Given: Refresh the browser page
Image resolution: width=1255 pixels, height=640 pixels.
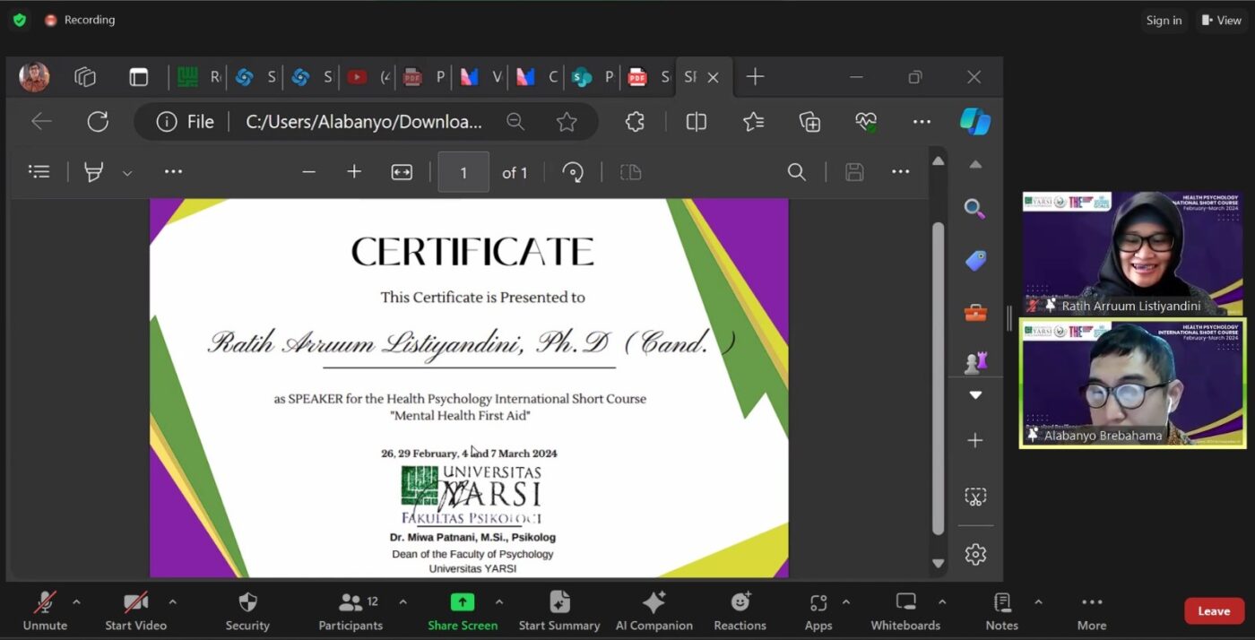Looking at the screenshot, I should pyautogui.click(x=98, y=122).
